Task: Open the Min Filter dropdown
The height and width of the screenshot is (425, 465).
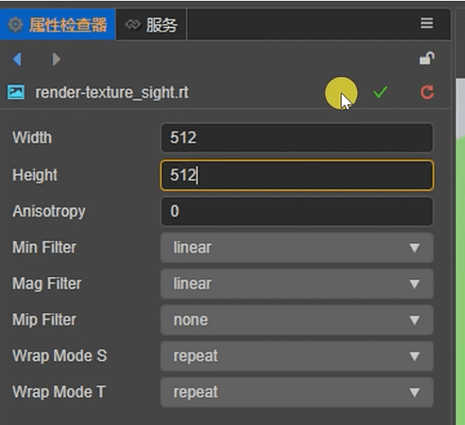Action: click(297, 247)
